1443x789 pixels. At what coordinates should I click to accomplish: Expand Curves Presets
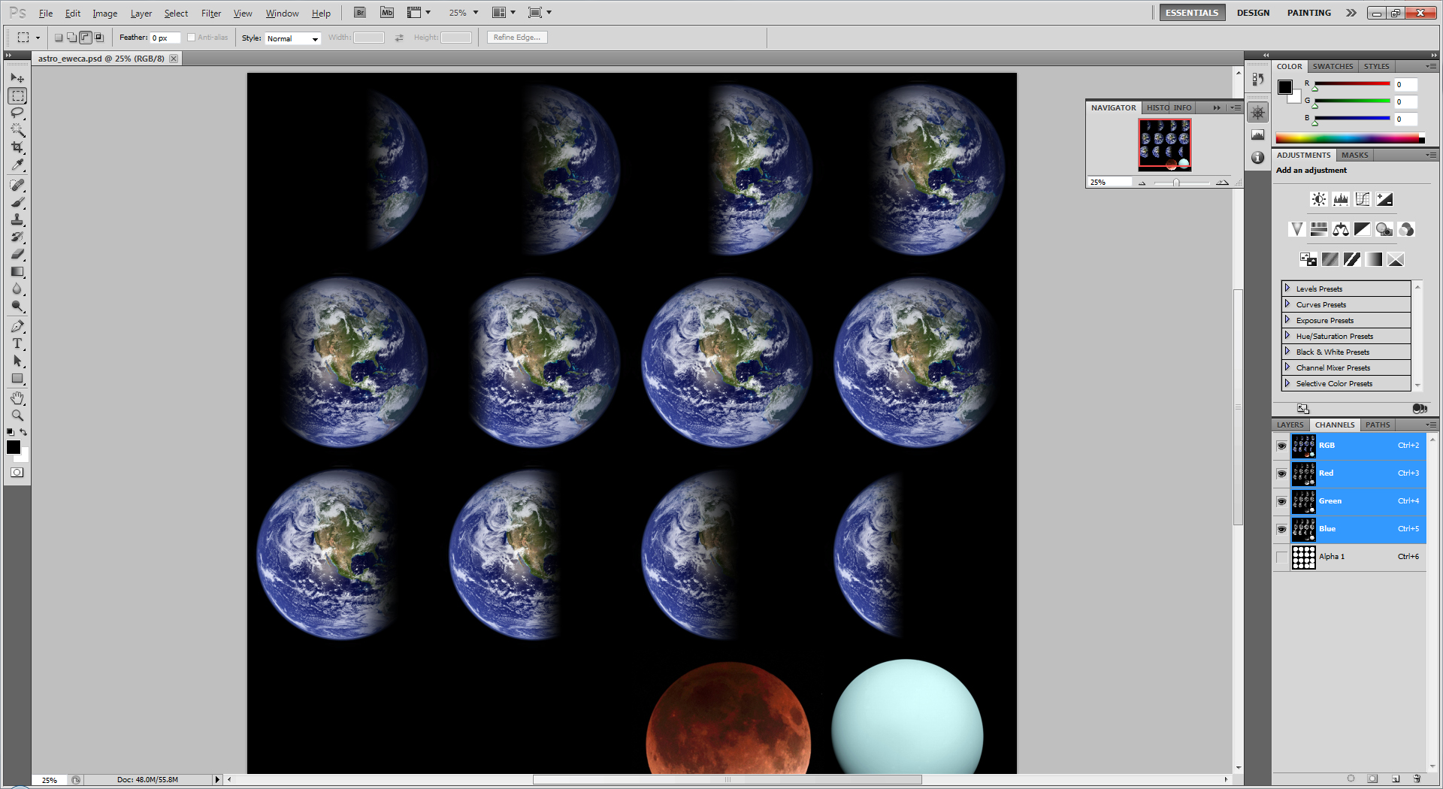coord(1287,304)
